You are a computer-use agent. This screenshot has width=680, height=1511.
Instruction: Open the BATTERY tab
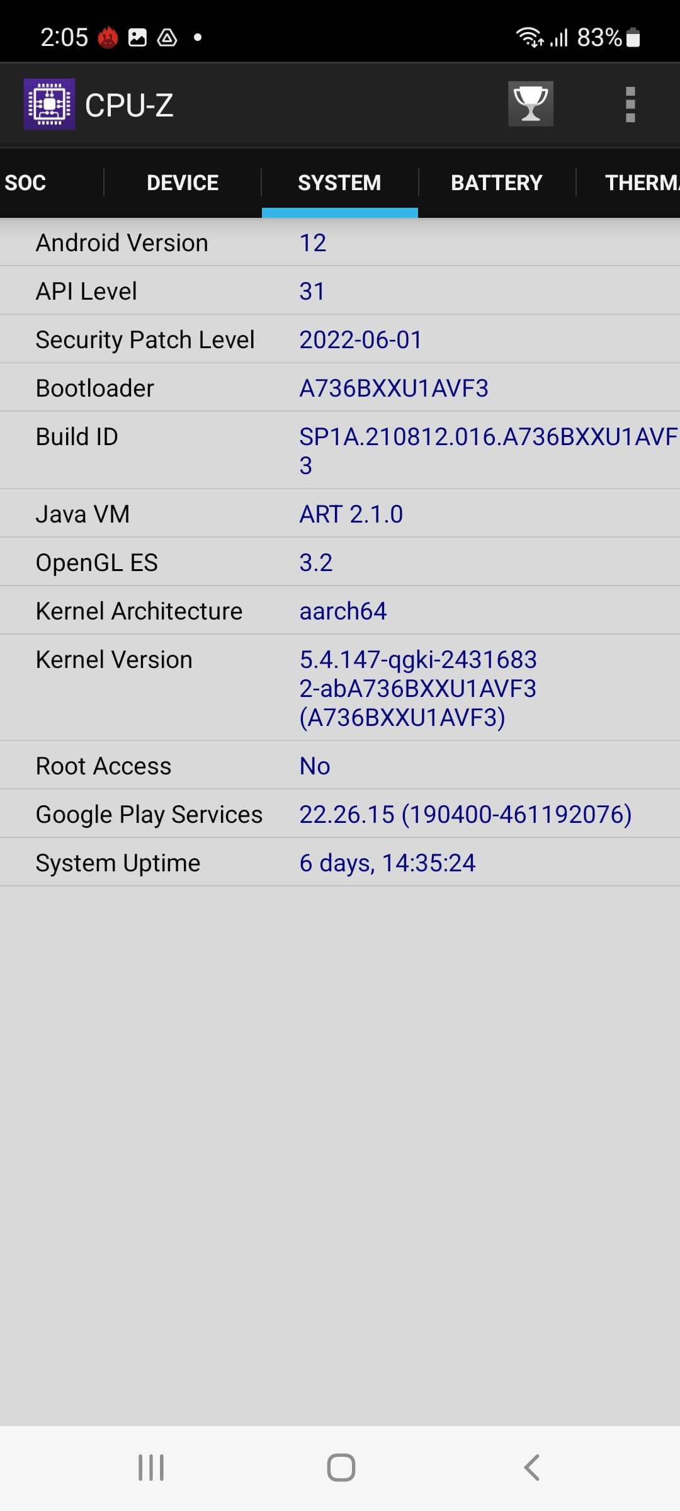(497, 183)
